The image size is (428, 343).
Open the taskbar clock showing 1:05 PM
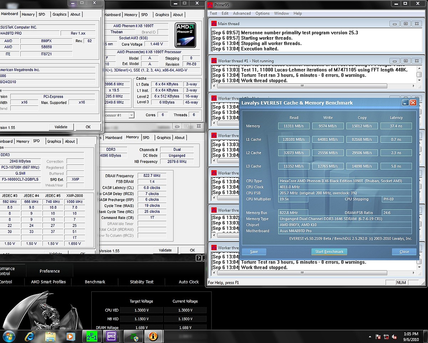[410, 337]
